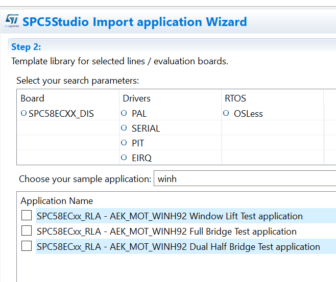
Task: Click the SPC5Studio Import application Wizard title
Action: pyautogui.click(x=135, y=22)
